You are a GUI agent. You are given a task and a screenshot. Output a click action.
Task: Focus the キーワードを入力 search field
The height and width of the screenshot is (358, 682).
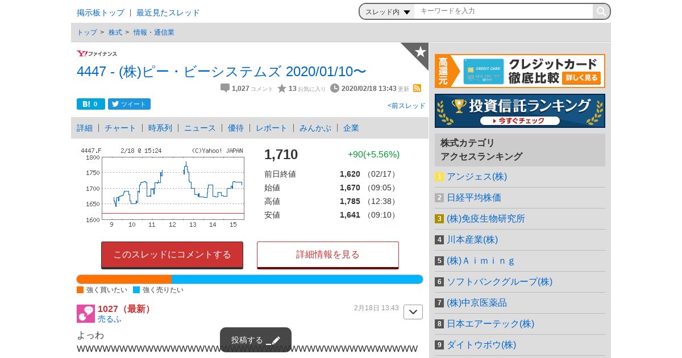[x=504, y=11]
